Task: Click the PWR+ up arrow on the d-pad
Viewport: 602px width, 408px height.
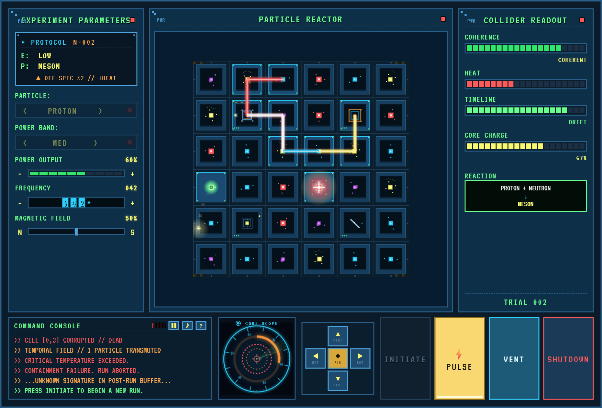Action: pos(338,336)
